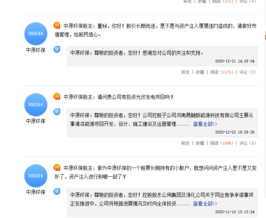Click 转发 under the 2020-12-23 post

(185, 143)
